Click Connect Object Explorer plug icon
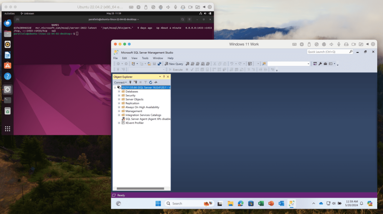383x214 pixels. (x=130, y=82)
